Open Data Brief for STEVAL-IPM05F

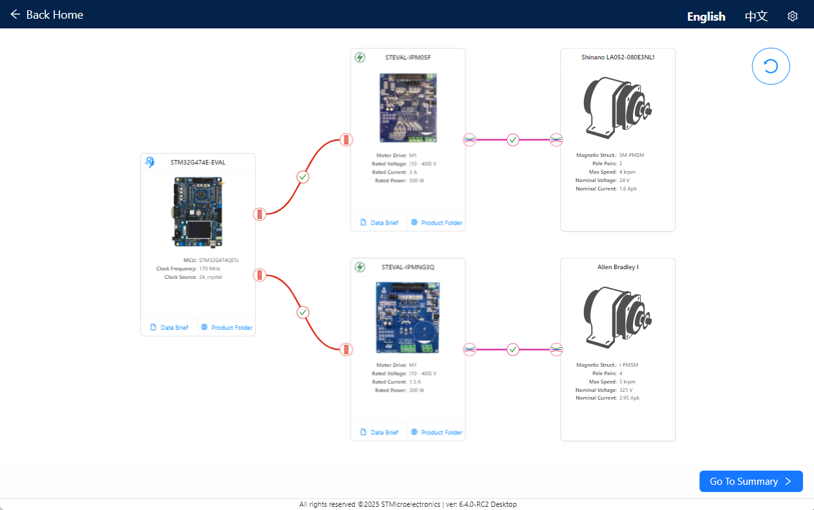[x=379, y=223]
